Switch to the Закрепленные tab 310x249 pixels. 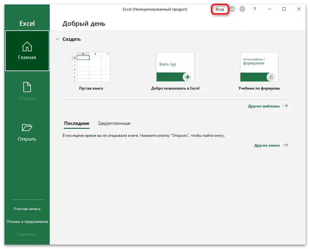tap(114, 123)
